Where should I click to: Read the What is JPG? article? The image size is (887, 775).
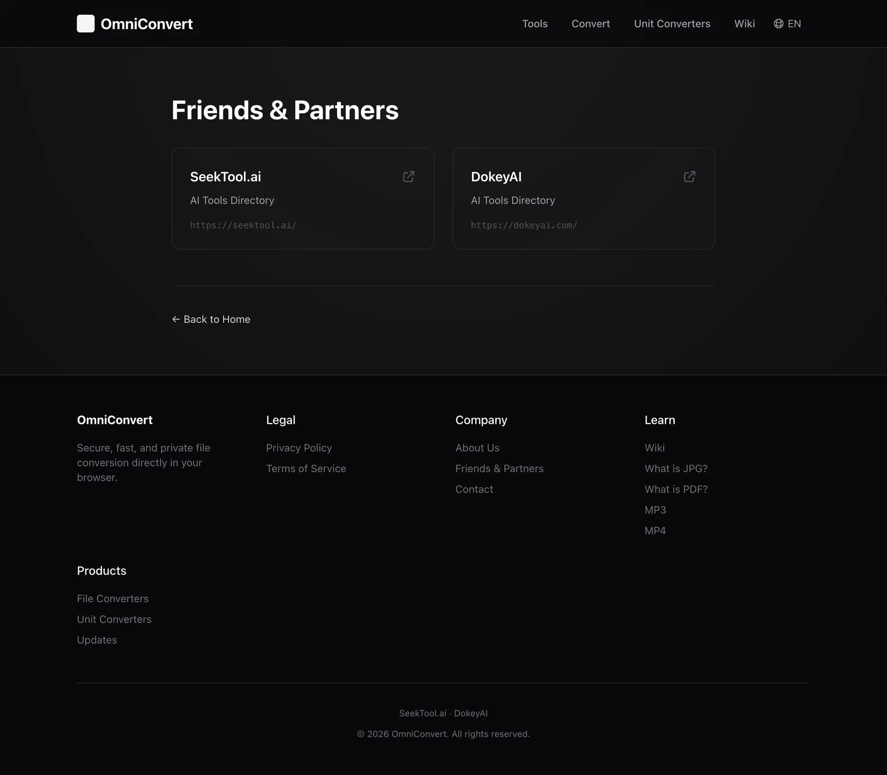(676, 469)
